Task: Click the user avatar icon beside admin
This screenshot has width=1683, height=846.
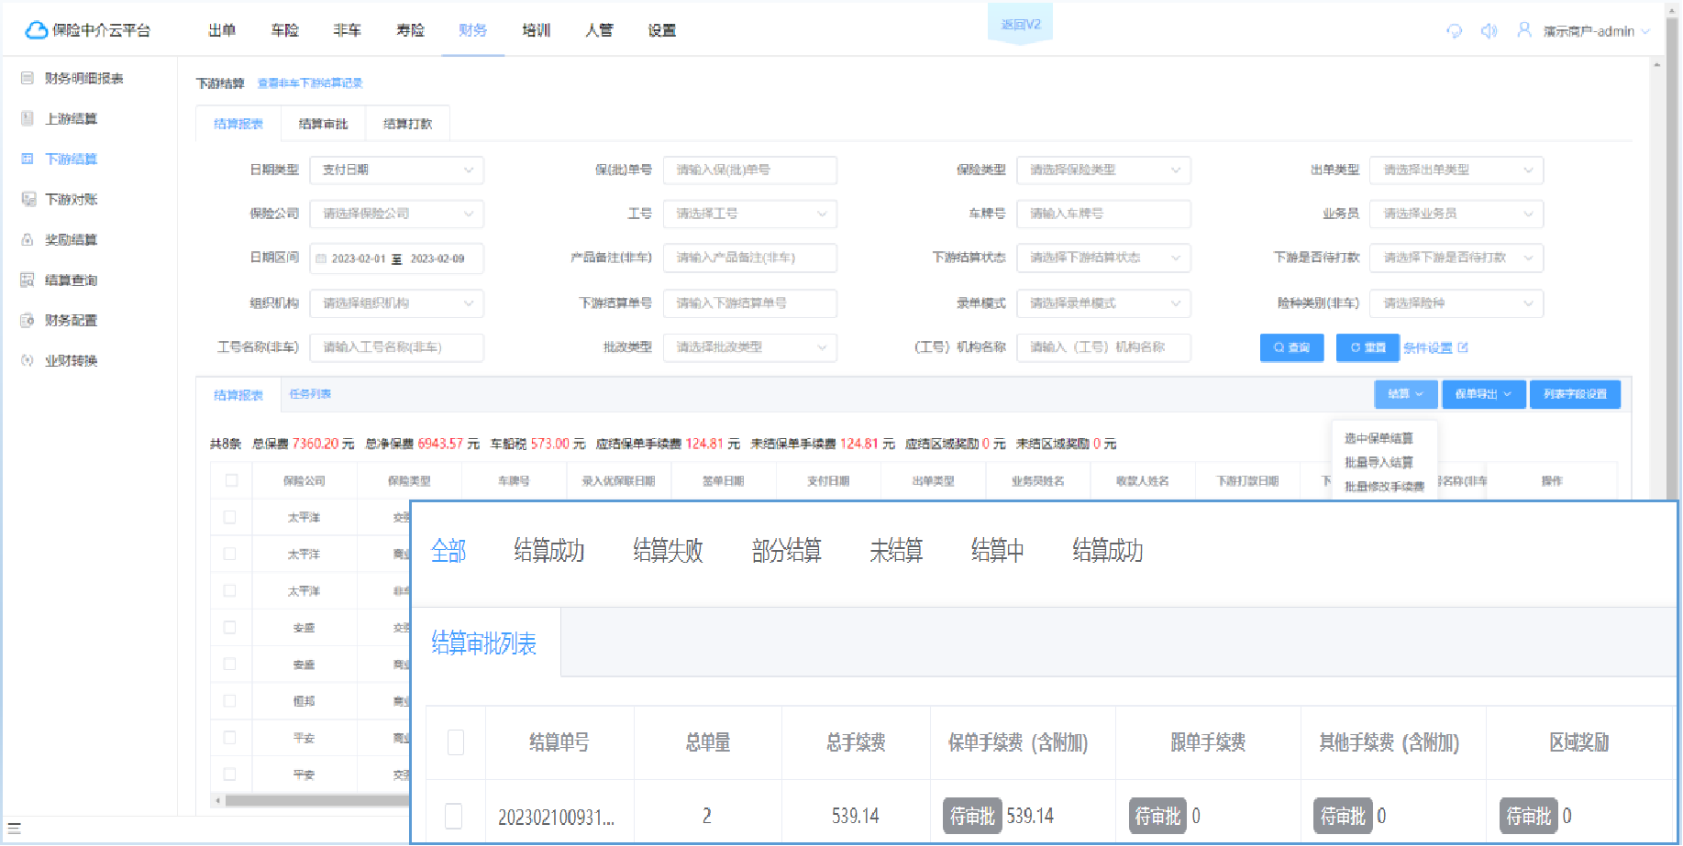Action: point(1524,30)
